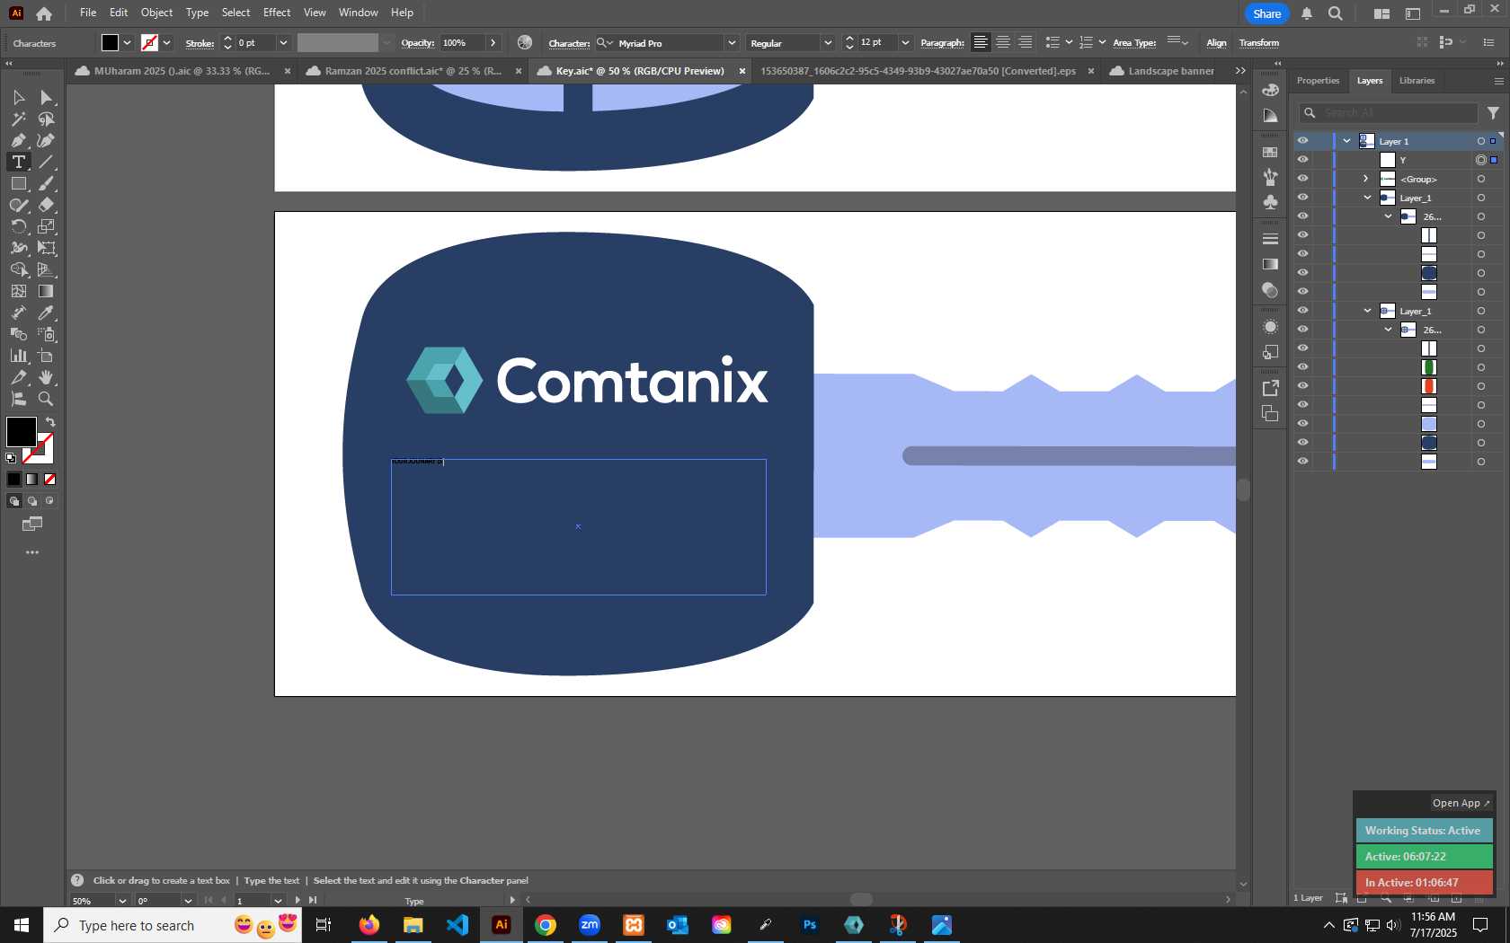
Task: Select the Rectangle tool
Action: point(18,183)
